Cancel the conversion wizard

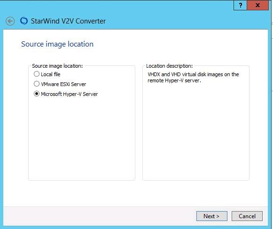click(247, 216)
